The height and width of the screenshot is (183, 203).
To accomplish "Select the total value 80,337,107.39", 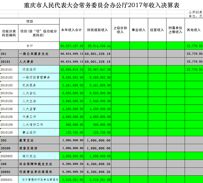I will click(72, 46).
